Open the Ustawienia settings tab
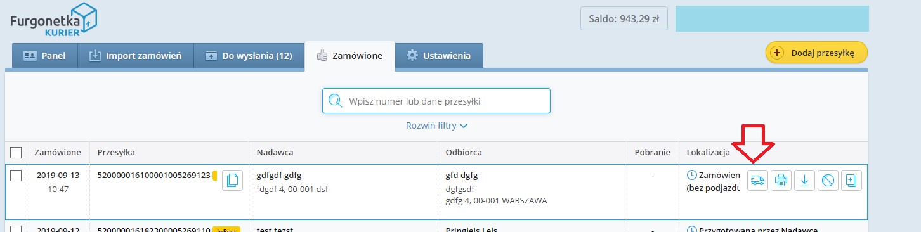This screenshot has width=921, height=232. click(x=439, y=55)
